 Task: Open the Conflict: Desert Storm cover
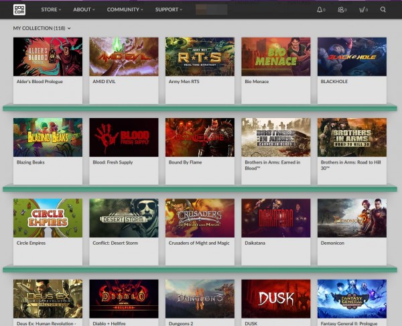124,218
